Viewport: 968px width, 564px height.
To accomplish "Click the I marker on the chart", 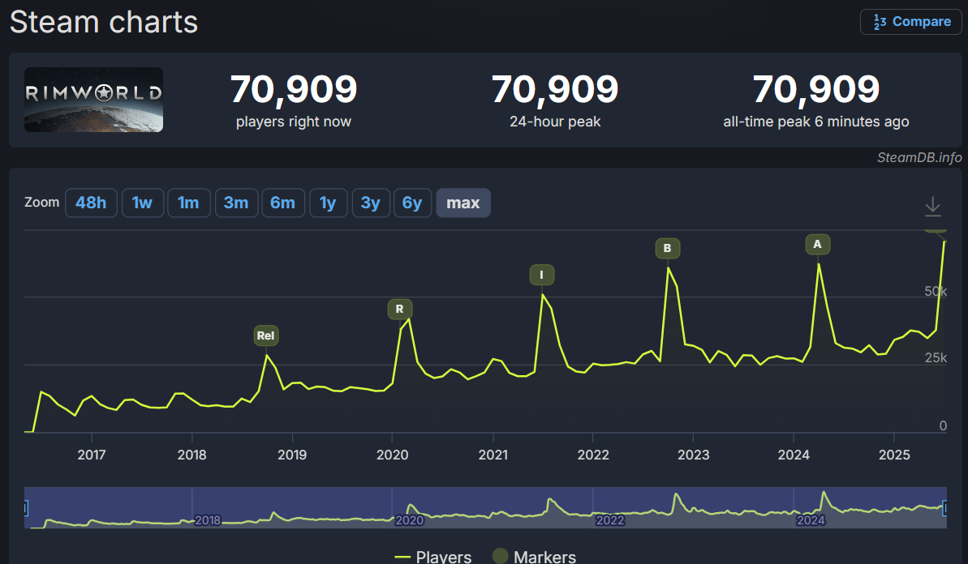I will point(541,274).
